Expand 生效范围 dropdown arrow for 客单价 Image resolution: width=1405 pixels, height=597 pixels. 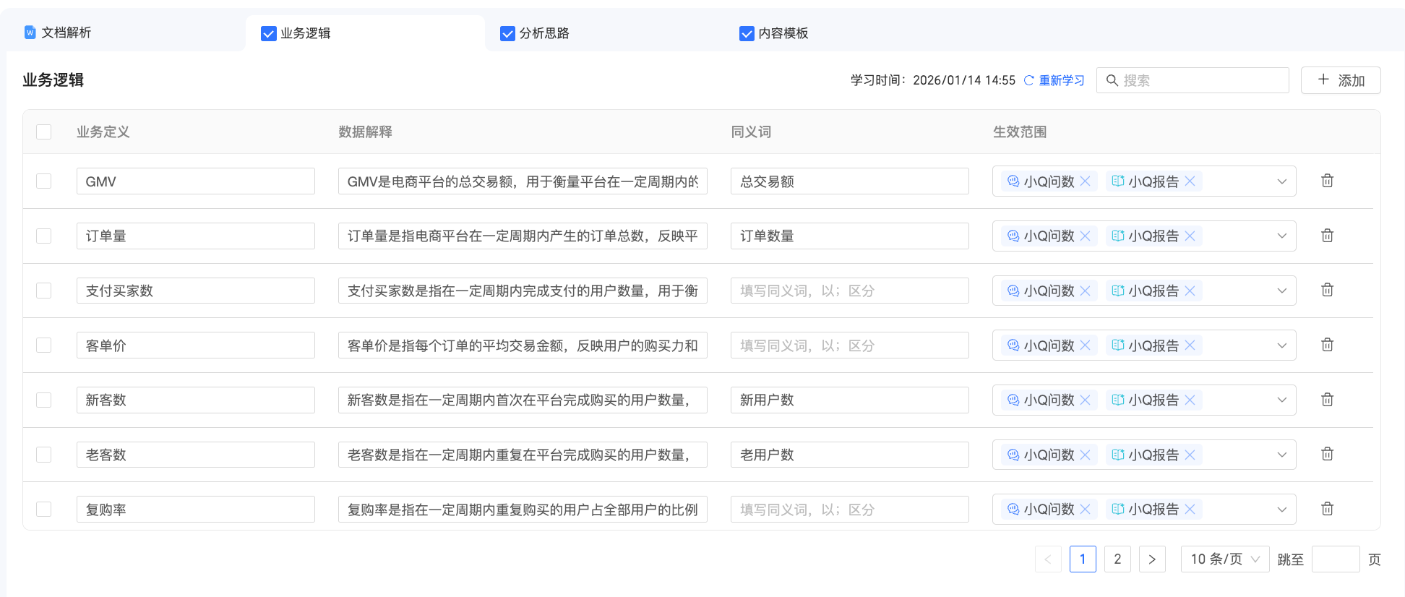(1281, 345)
